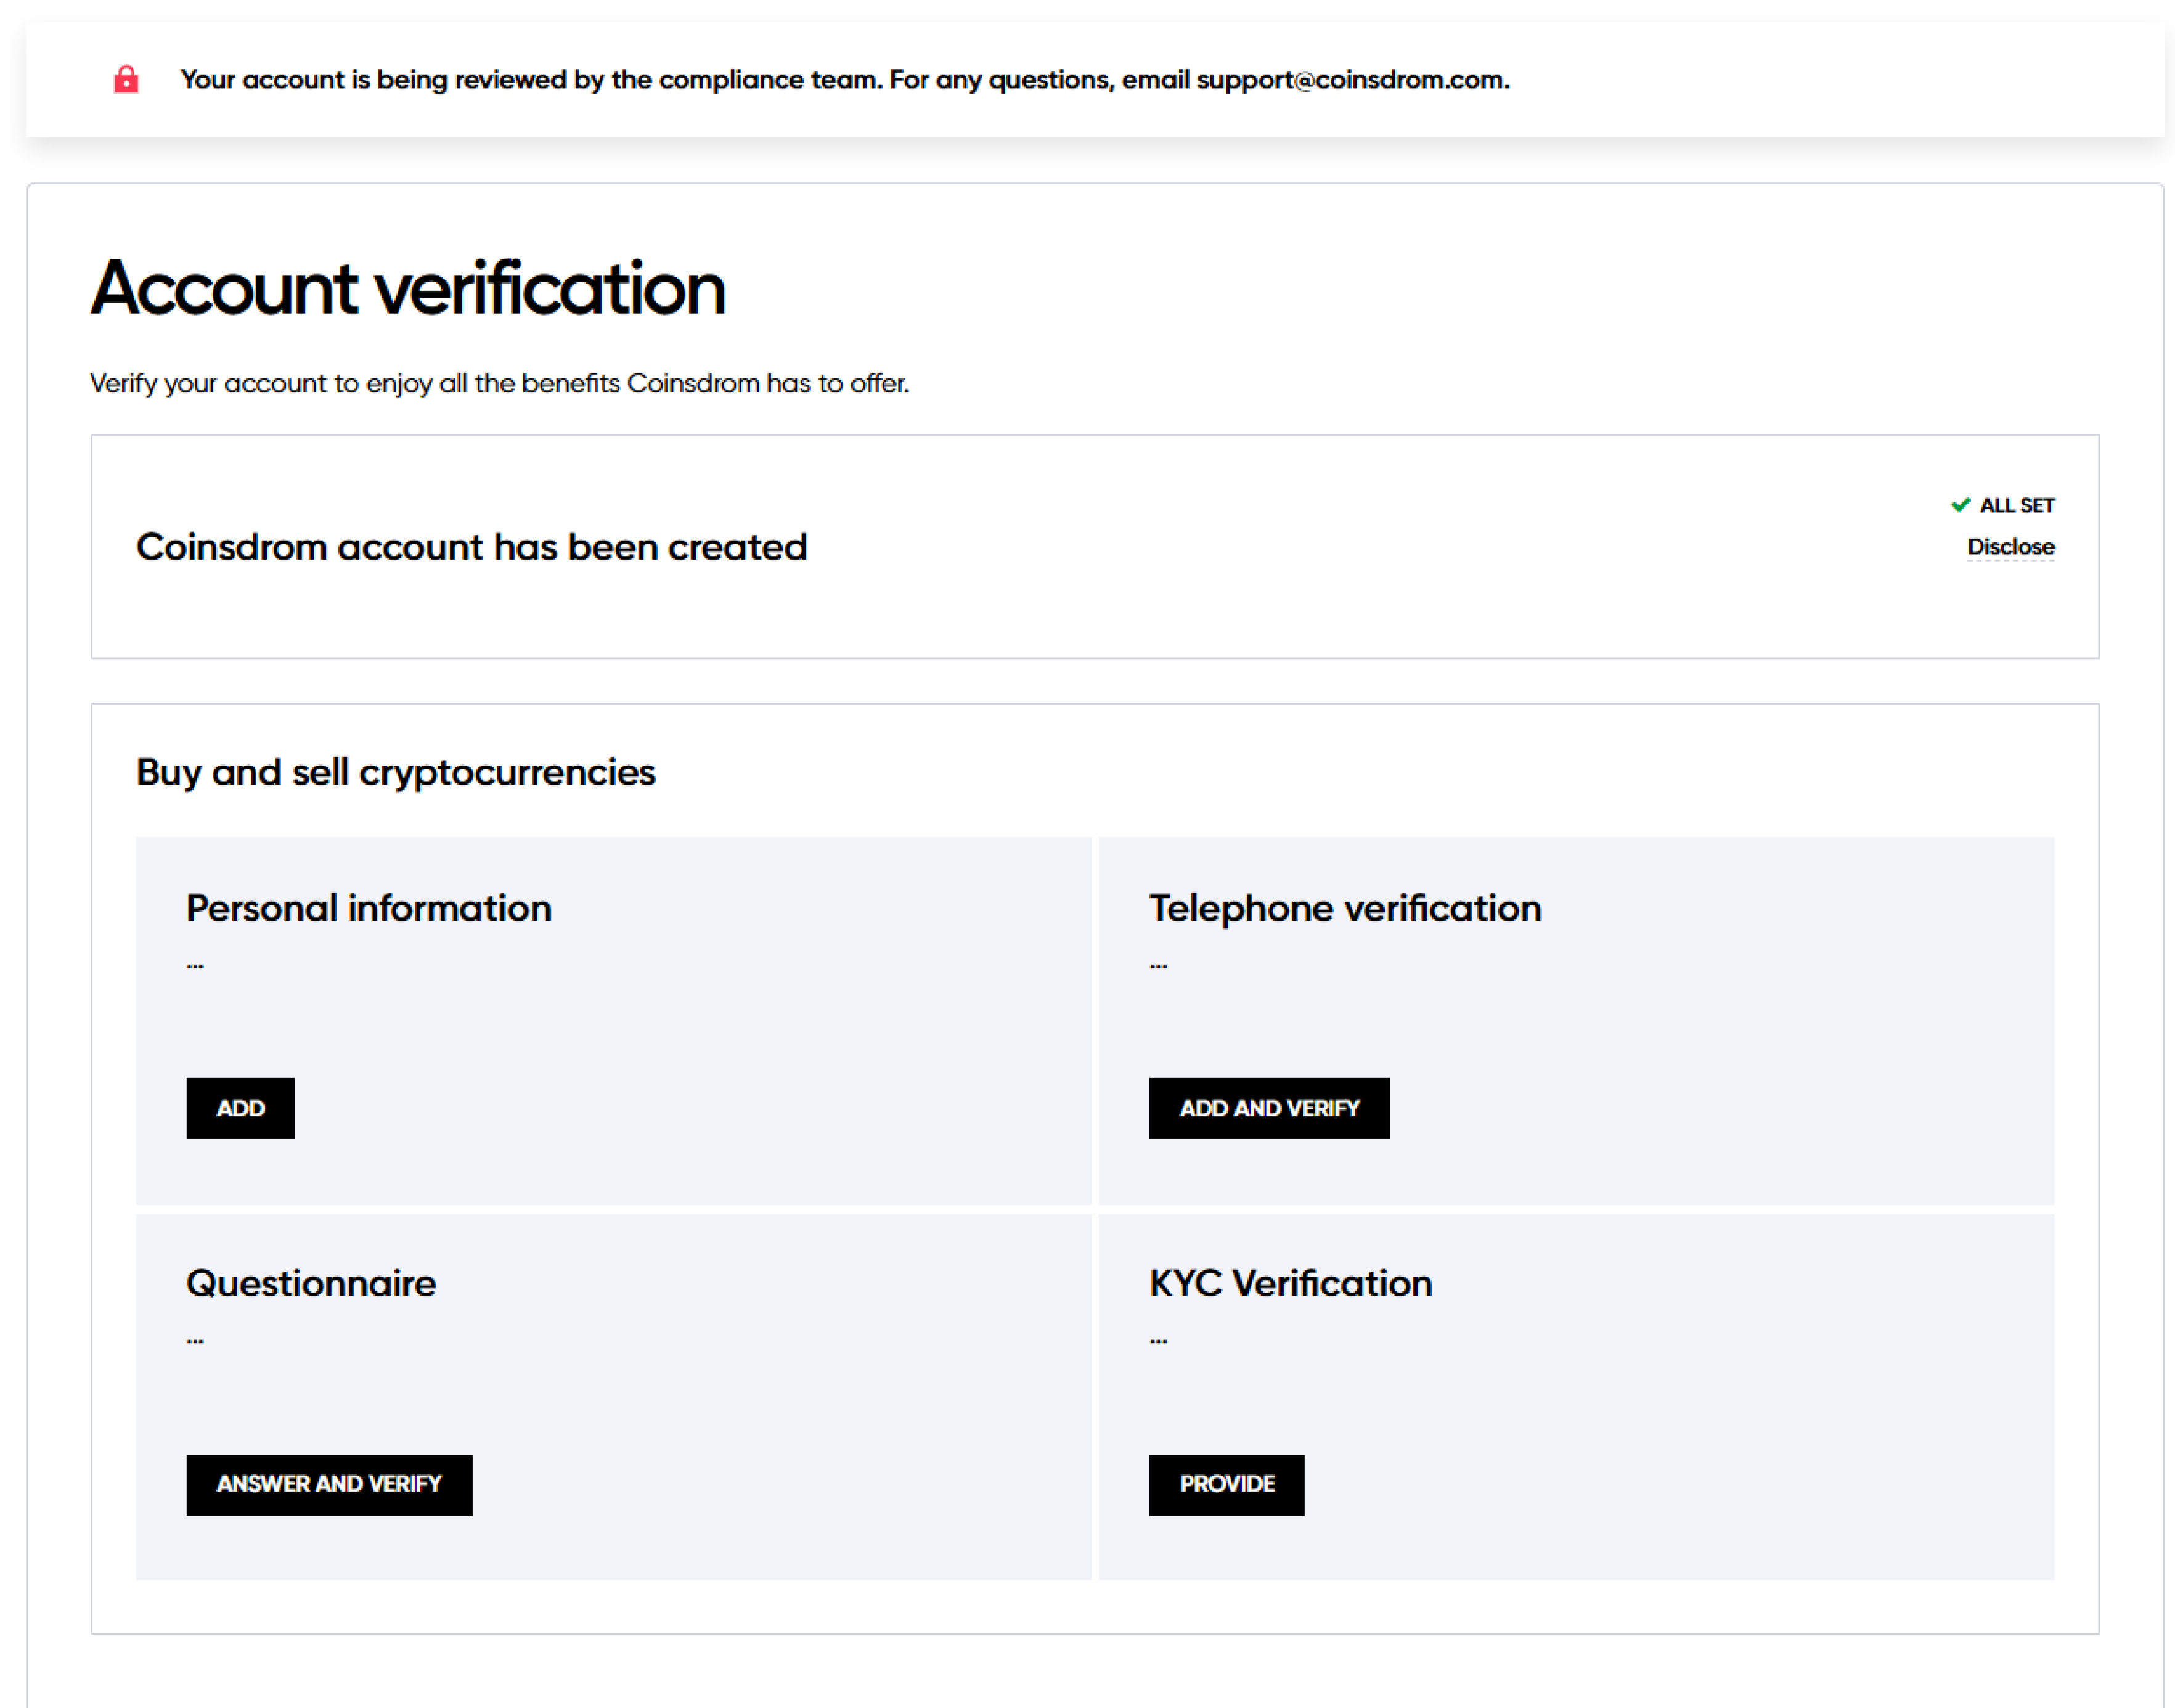Click the Telephone verification card heading
Image resolution: width=2175 pixels, height=1708 pixels.
(1345, 908)
